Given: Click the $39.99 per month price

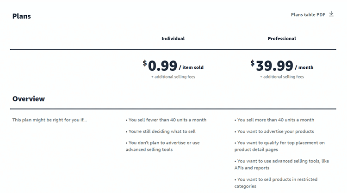Looking at the screenshot, I should point(282,66).
